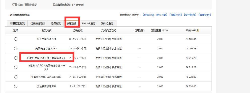Click the 预估运费 help question-mark icon
Image resolution: width=250 pixels, height=93 pixels.
pos(197,31)
